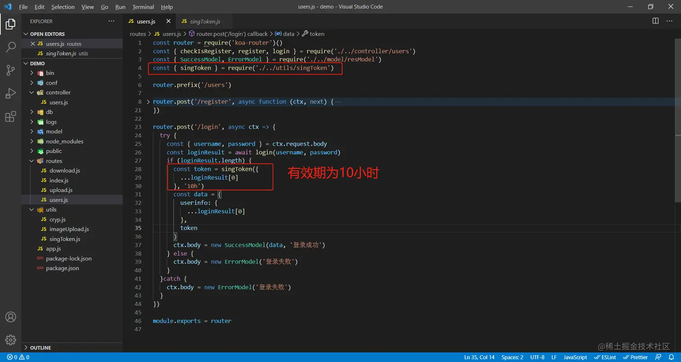Open the Edit menu
This screenshot has height=362, width=681.
40,7
